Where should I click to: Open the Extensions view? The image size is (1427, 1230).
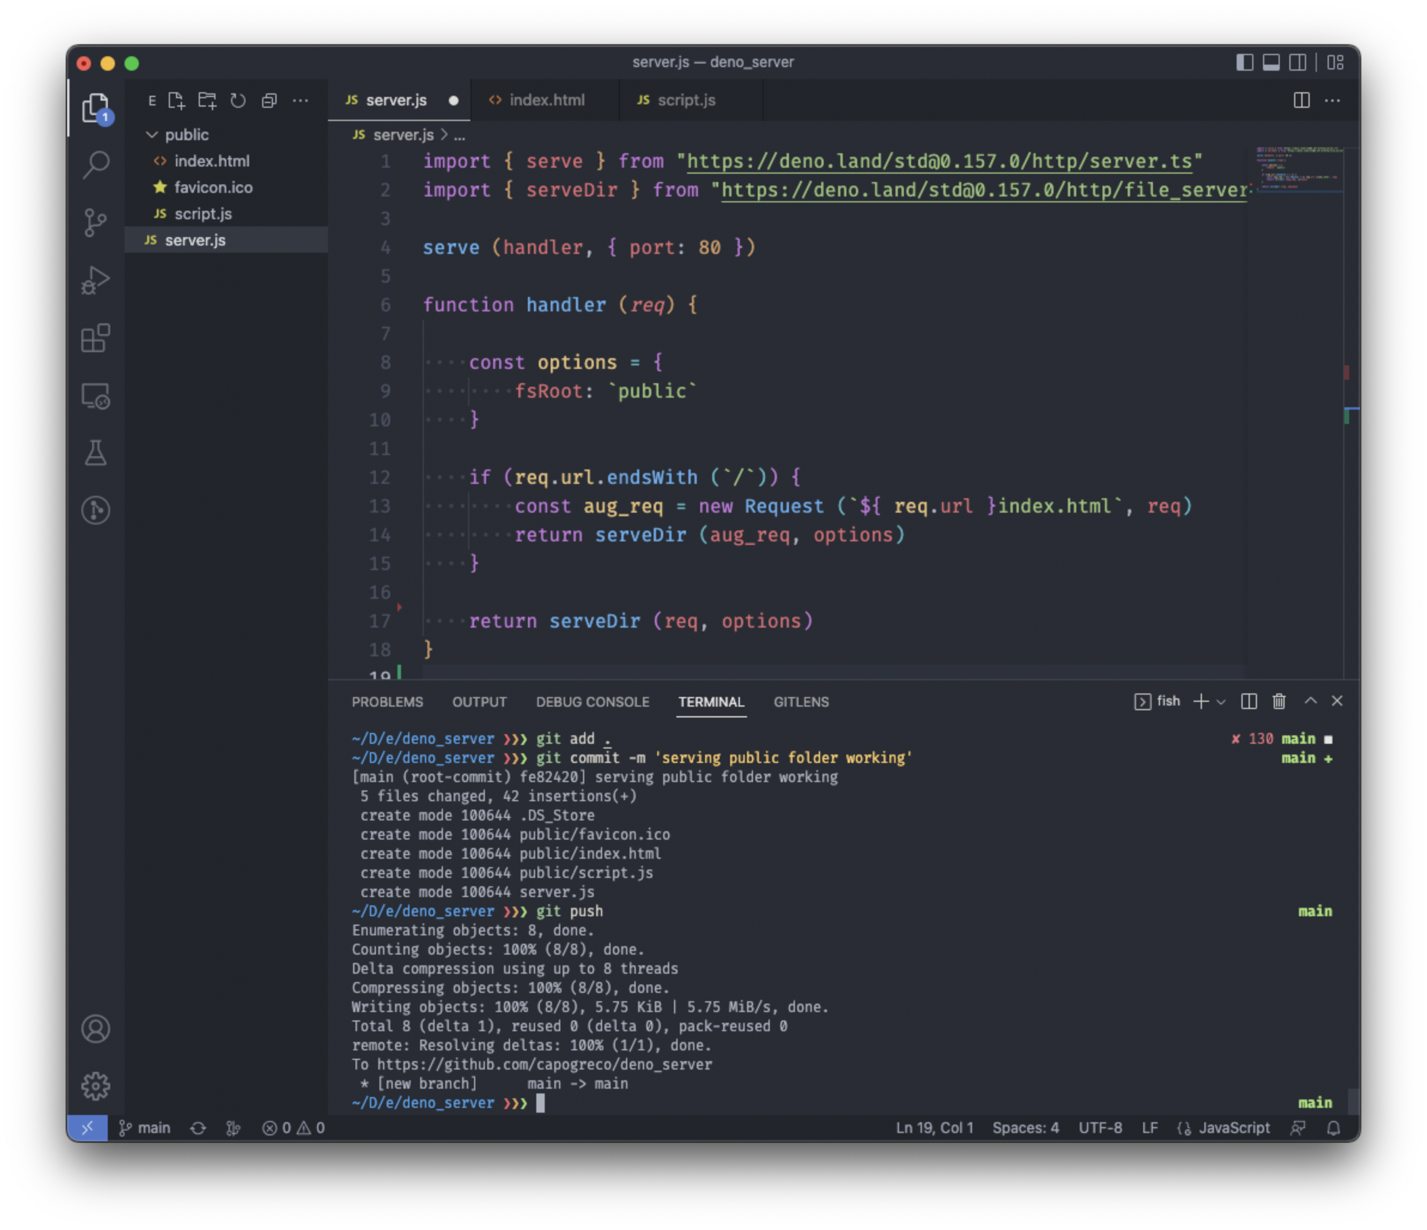pyautogui.click(x=96, y=338)
